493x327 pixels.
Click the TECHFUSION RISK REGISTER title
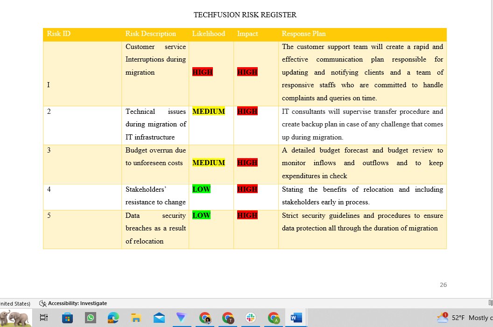click(245, 15)
